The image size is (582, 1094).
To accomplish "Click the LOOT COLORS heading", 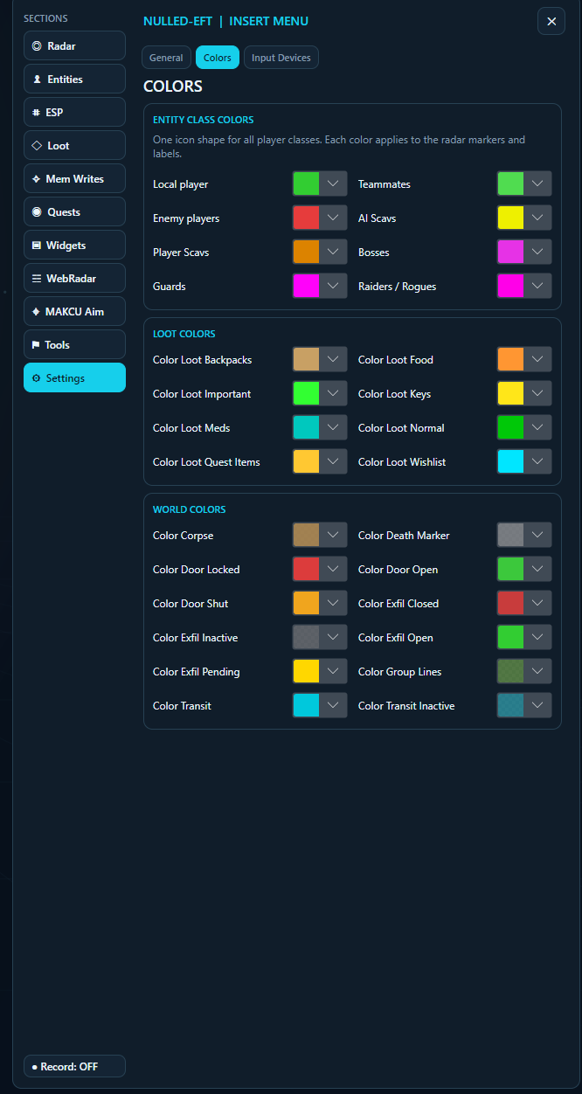I will (184, 334).
